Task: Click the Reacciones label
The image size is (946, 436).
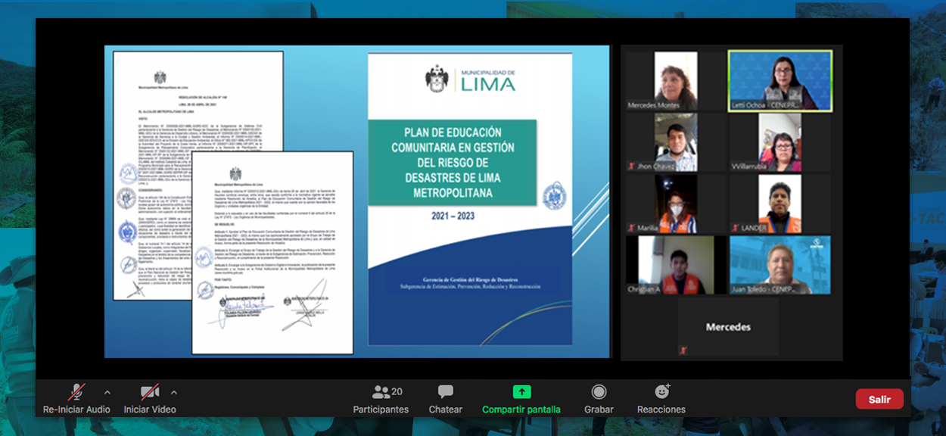Action: pos(661,410)
